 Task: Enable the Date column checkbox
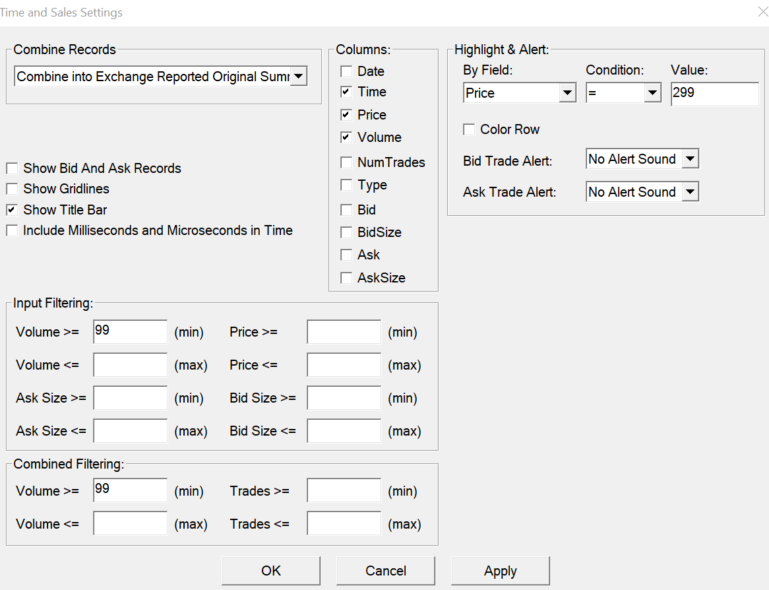(x=346, y=71)
